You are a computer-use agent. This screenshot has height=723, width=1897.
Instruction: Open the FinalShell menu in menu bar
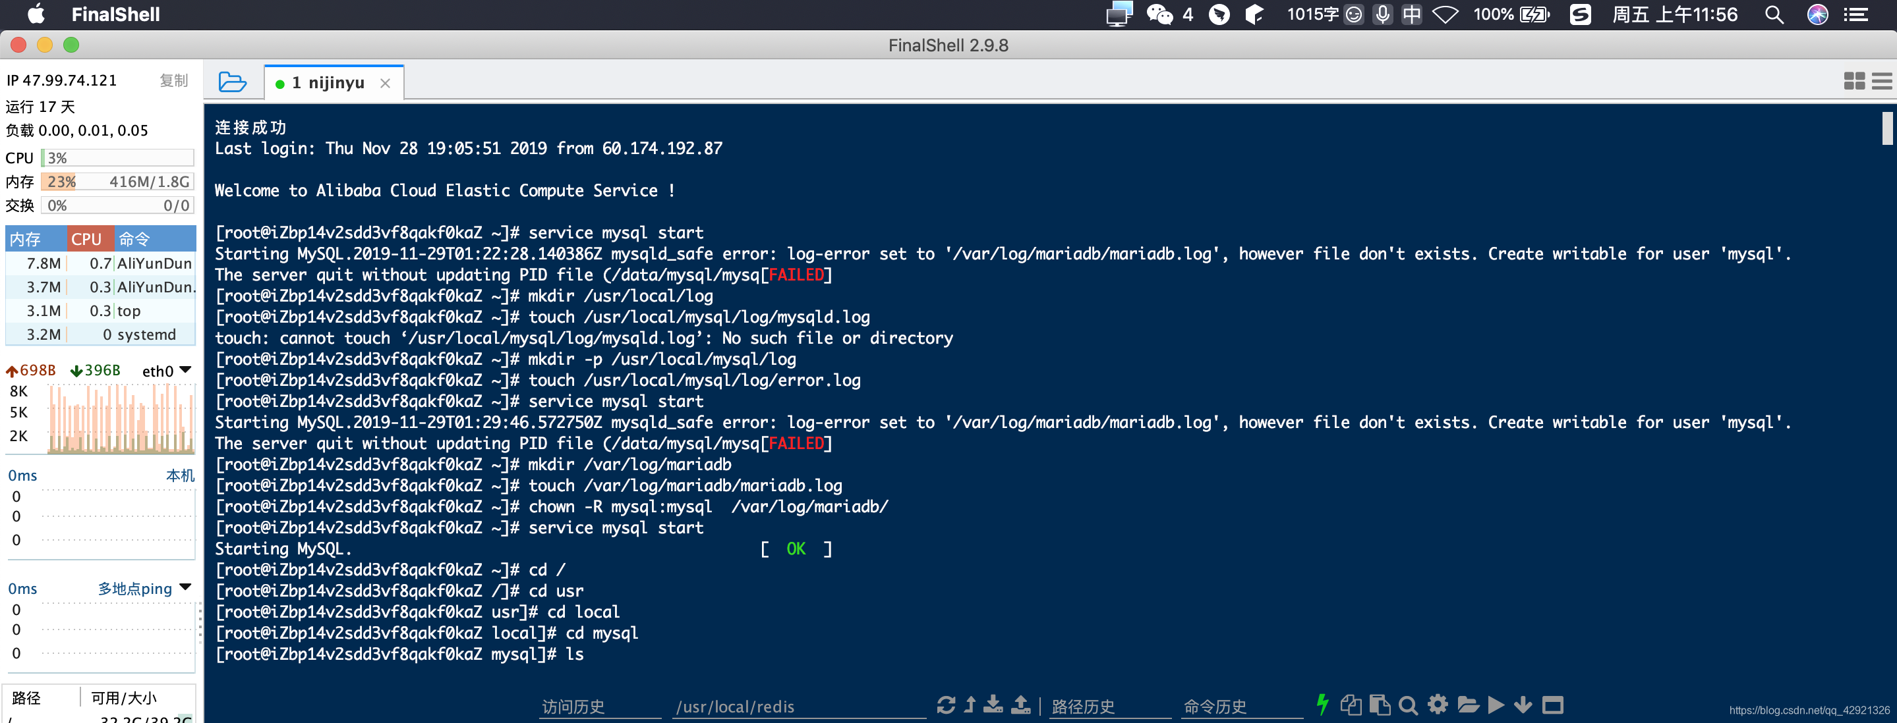[115, 14]
